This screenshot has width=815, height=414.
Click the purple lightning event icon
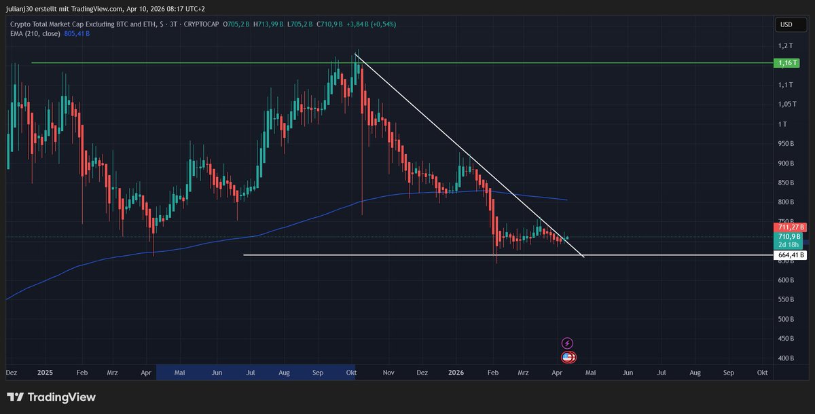pyautogui.click(x=568, y=343)
